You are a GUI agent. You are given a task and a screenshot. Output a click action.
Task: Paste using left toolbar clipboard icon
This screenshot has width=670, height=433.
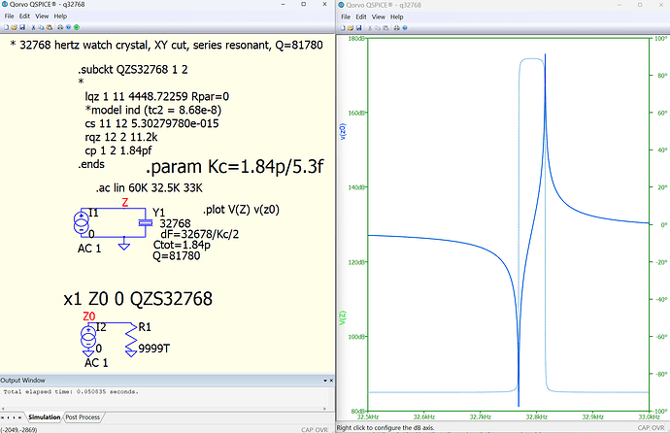pos(50,27)
